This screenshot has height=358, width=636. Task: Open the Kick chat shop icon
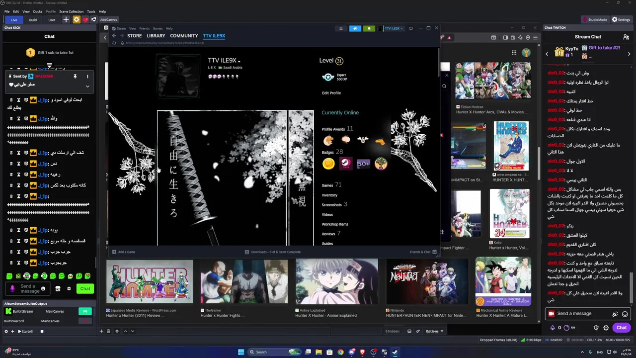[58, 288]
